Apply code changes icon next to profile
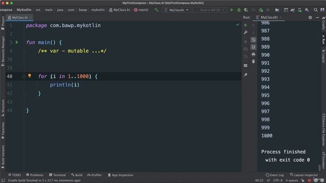Image resolution: width=326 pixels, height=183 pixels. pos(261,10)
